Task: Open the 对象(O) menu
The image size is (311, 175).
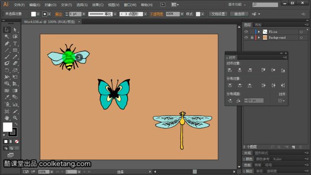Action: point(50,5)
